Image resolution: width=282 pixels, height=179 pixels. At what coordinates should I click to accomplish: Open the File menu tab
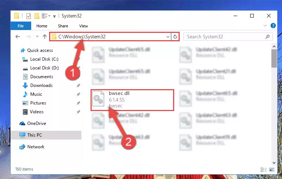pyautogui.click(x=21, y=26)
